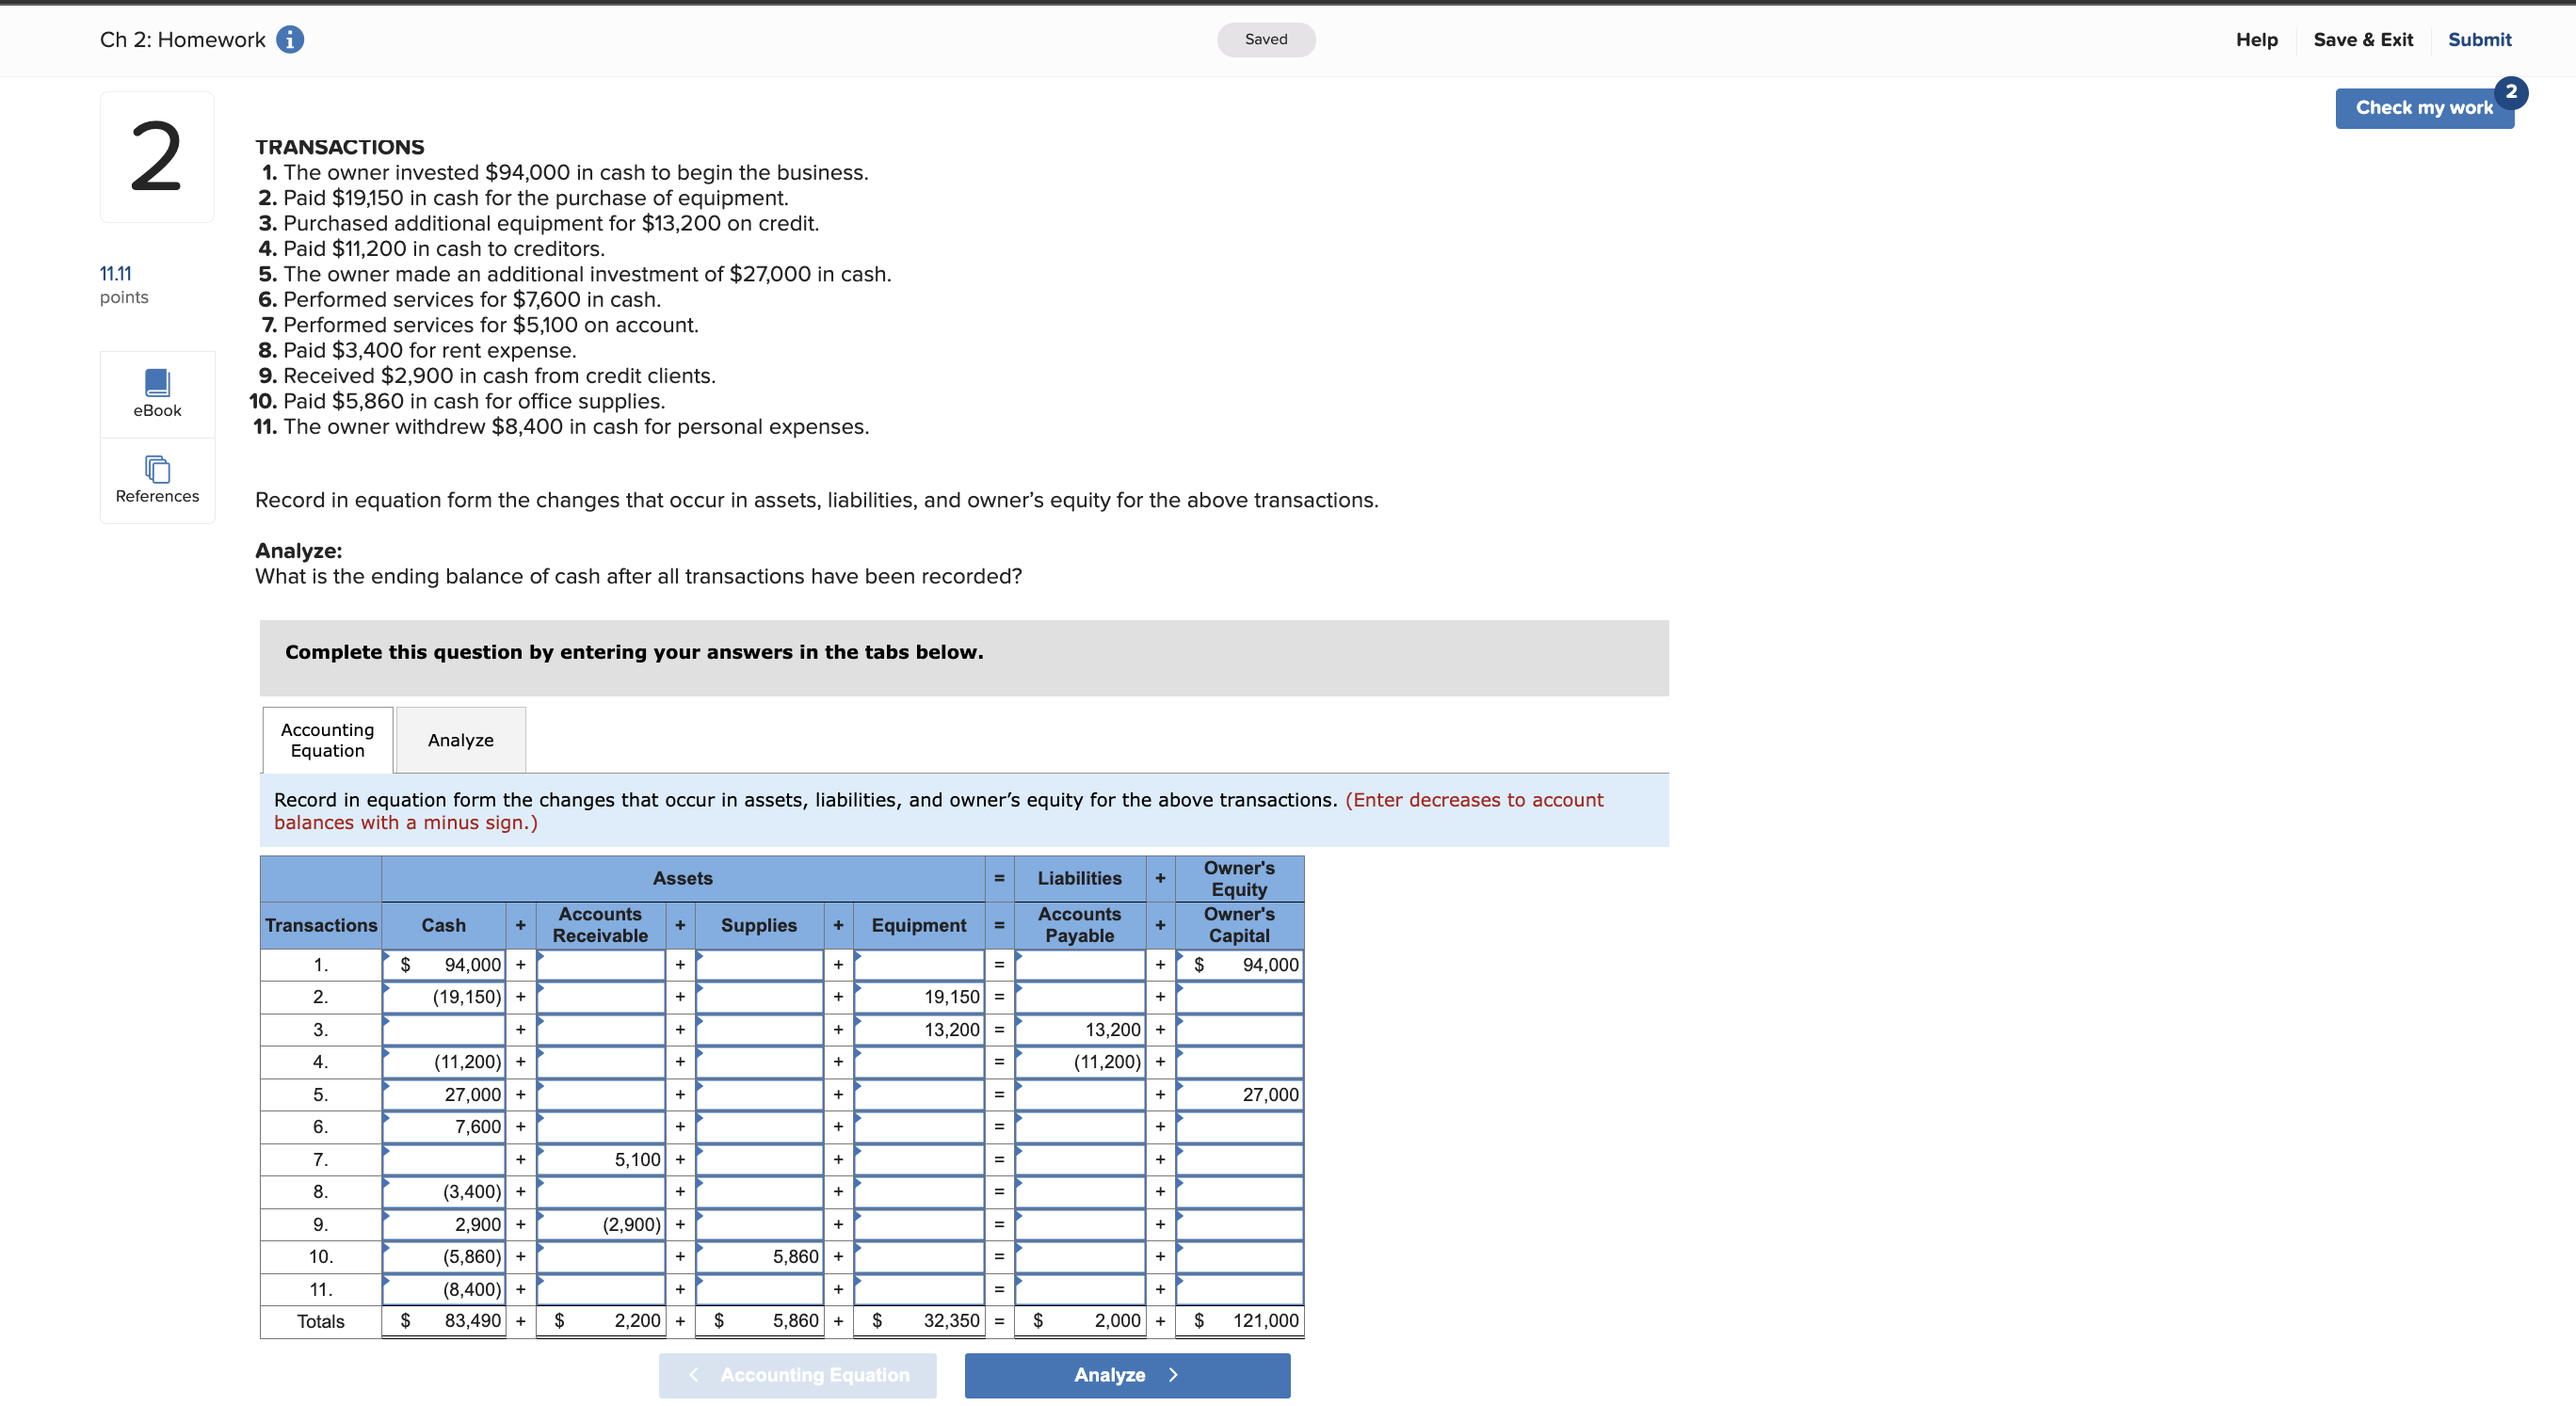The height and width of the screenshot is (1406, 2576).
Task: Open the References resource
Action: click(157, 481)
